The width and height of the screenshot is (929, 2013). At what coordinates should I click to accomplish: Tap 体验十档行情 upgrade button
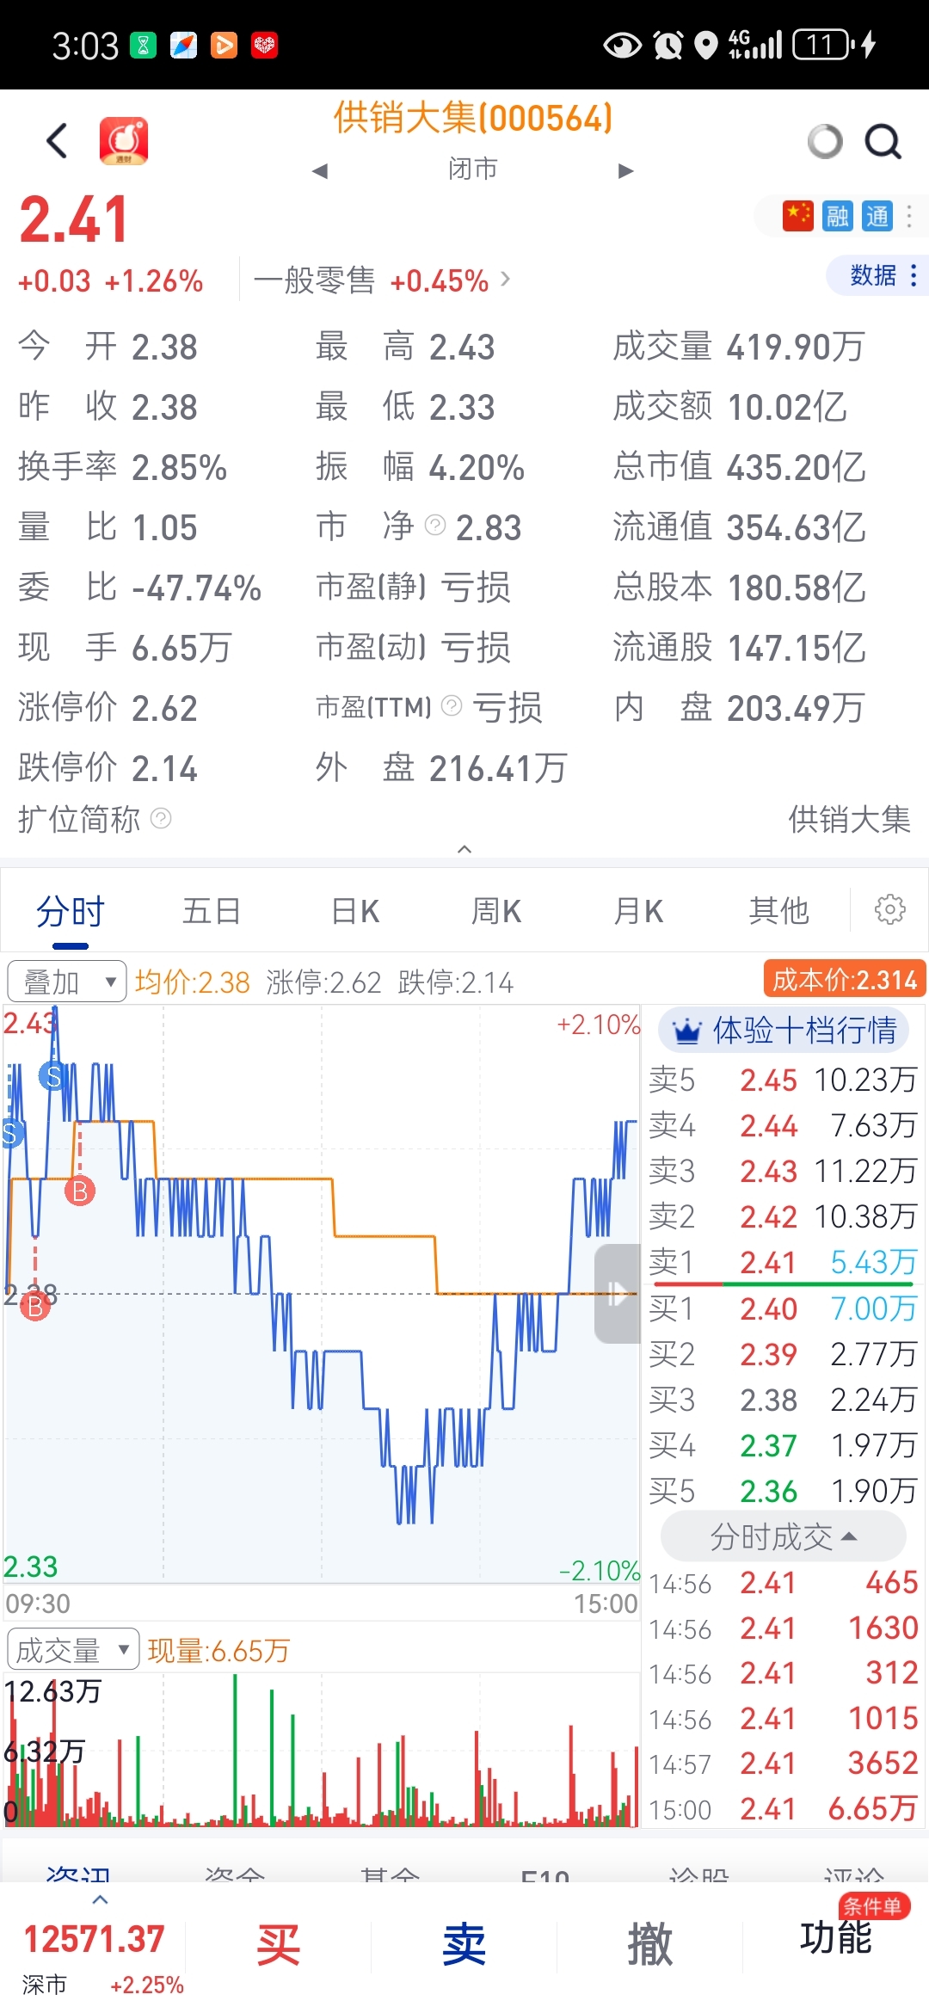click(784, 1030)
